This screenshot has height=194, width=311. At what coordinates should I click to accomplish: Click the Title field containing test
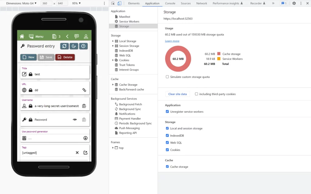click(x=55, y=72)
